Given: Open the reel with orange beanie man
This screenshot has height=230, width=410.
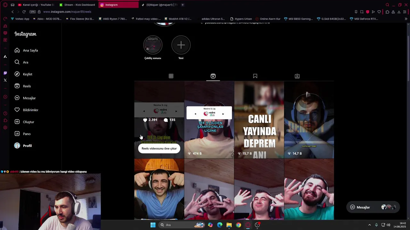Looking at the screenshot, I should click(x=159, y=189).
